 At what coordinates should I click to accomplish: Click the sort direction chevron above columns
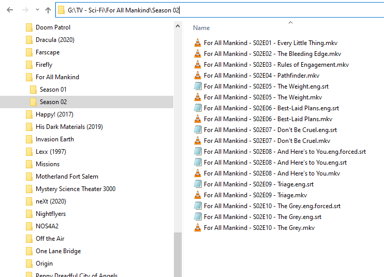pos(290,23)
